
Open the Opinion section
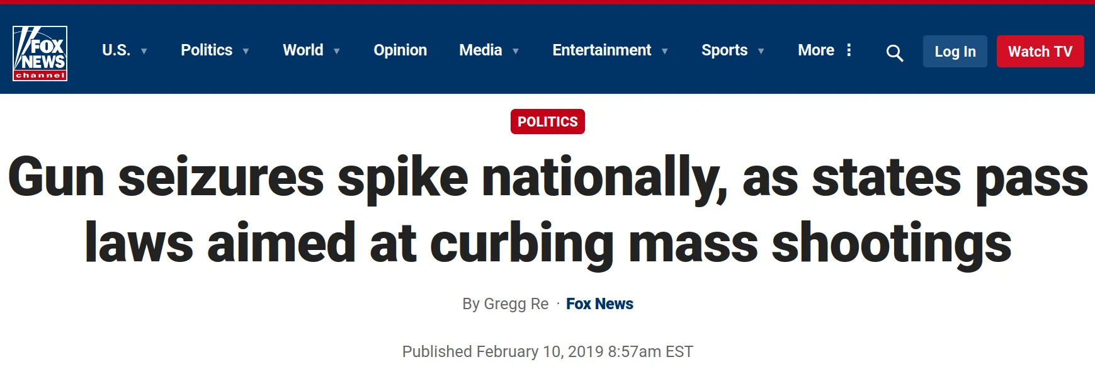[400, 50]
